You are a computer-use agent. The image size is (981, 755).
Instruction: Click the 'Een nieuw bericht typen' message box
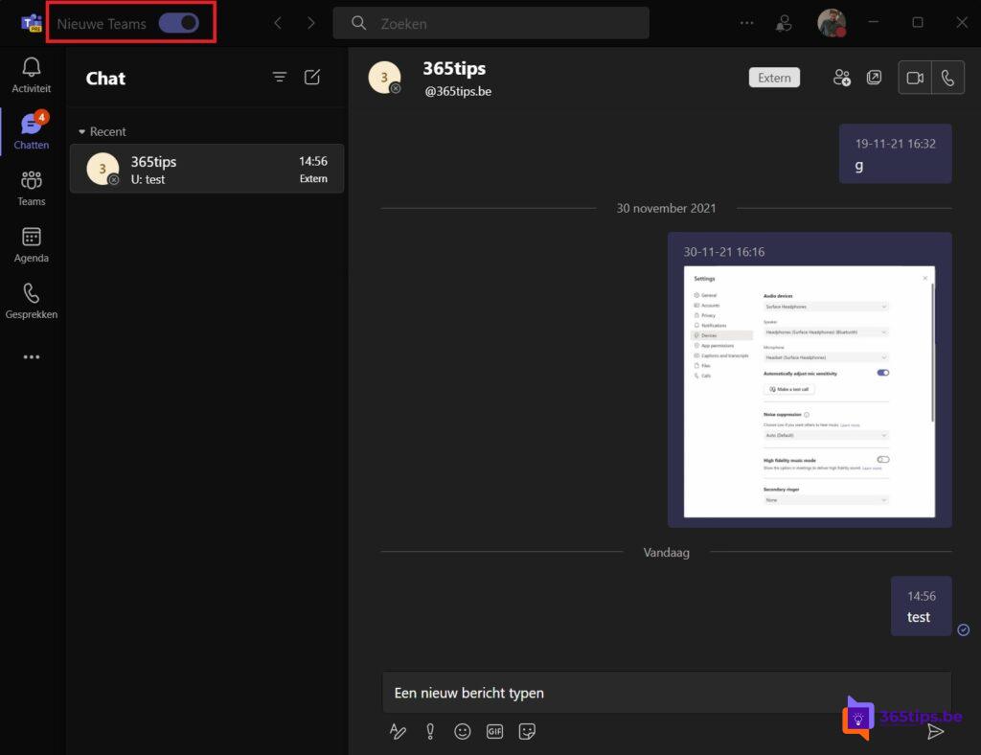click(667, 693)
